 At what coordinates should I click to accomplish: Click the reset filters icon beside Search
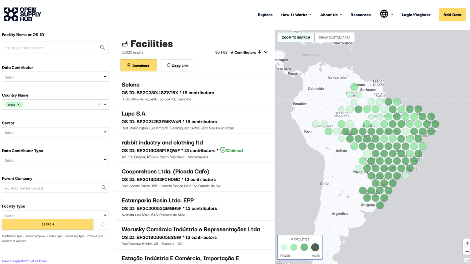[103, 224]
